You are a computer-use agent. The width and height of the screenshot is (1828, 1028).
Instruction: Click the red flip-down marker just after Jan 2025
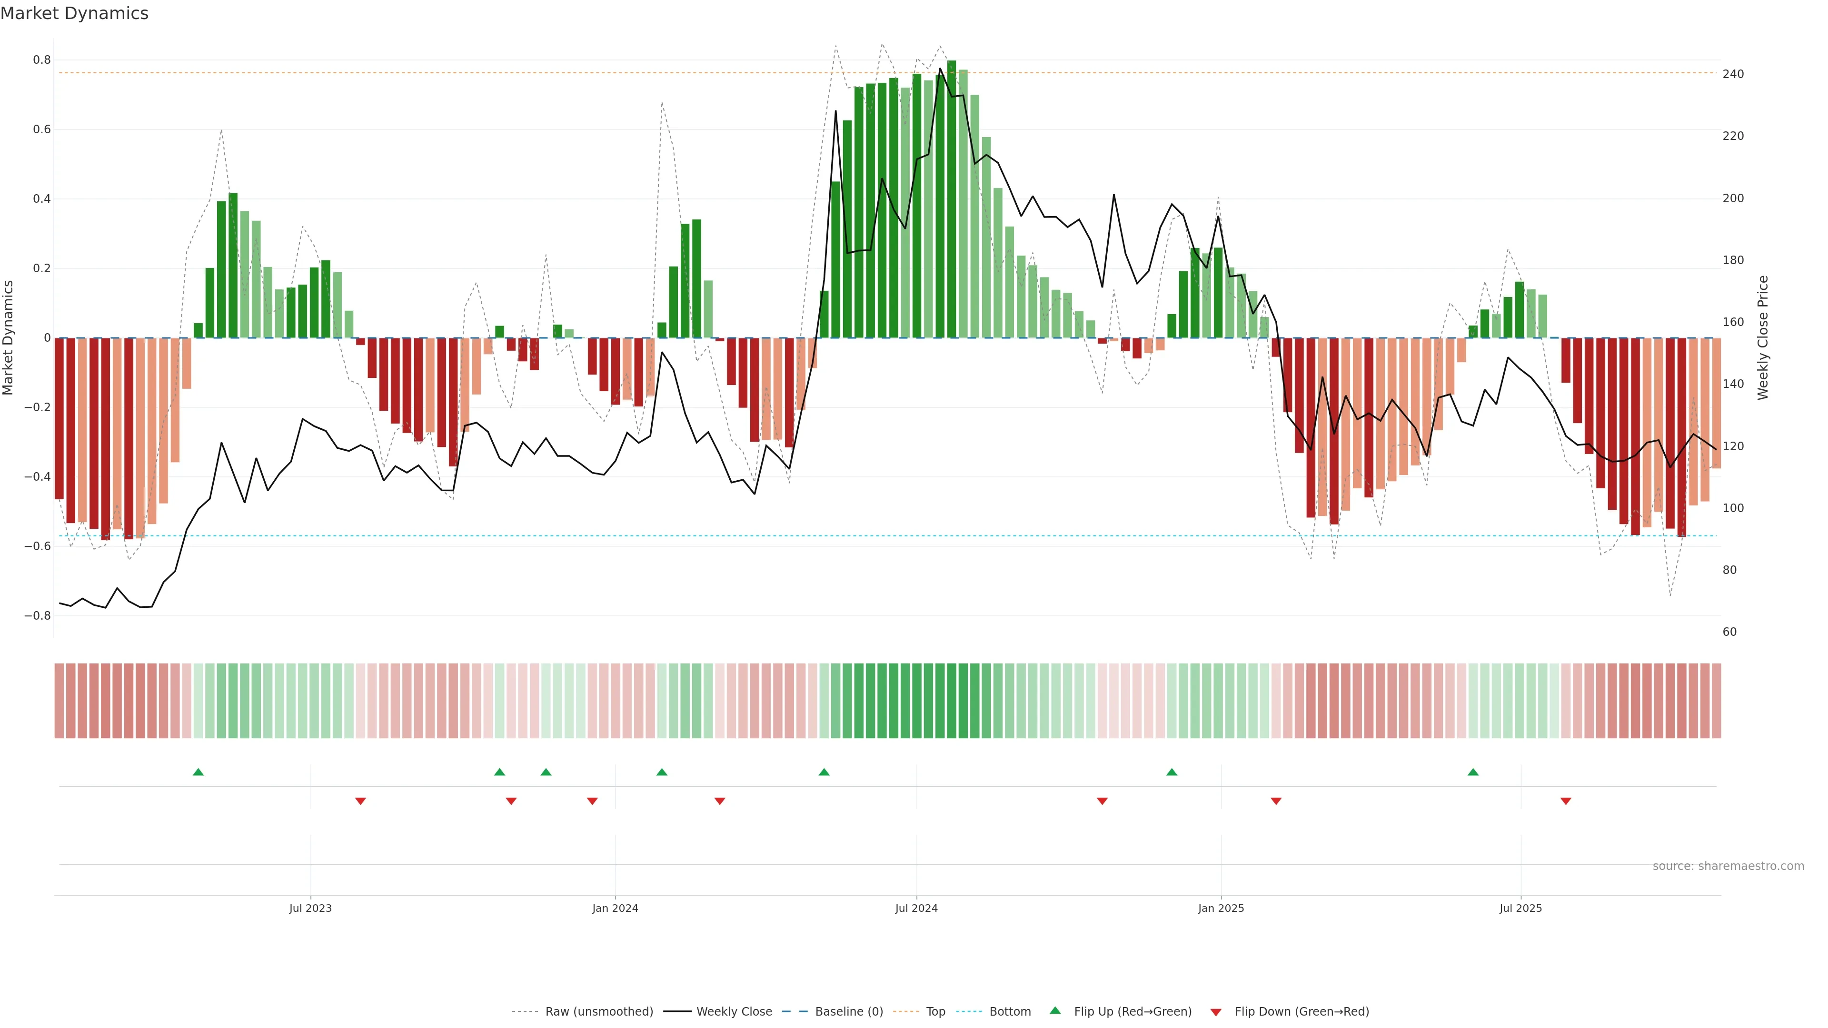(1276, 801)
